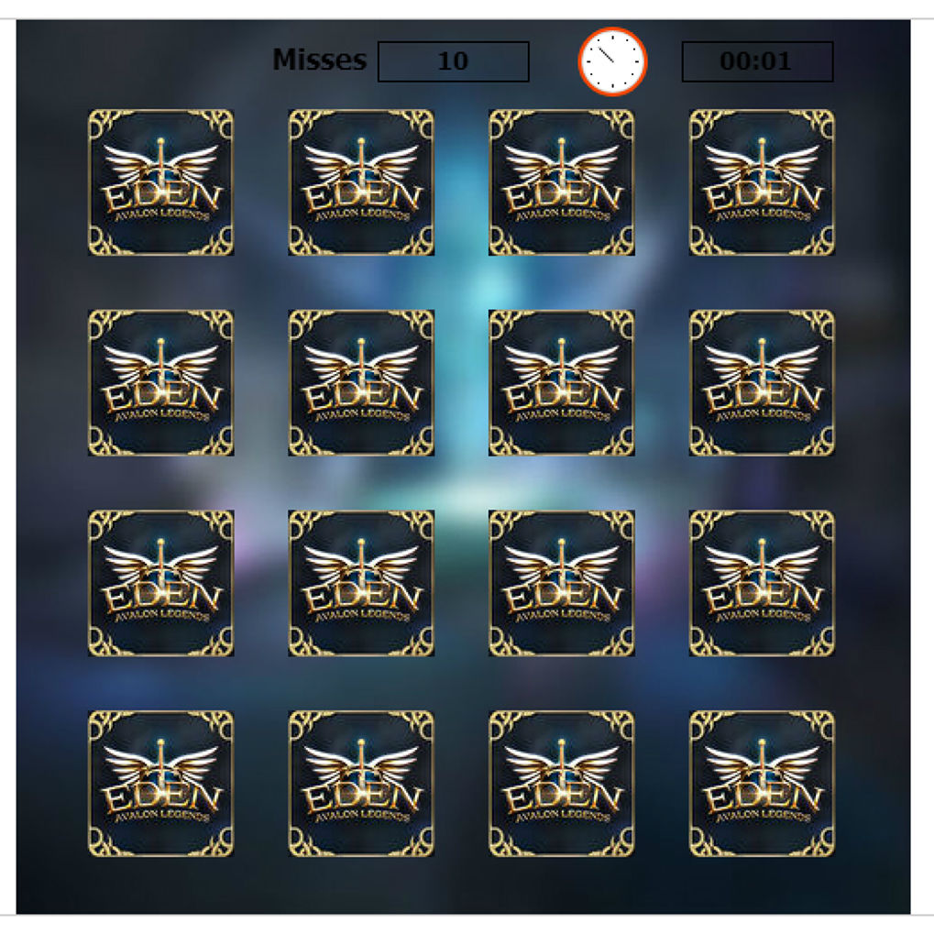The width and height of the screenshot is (934, 934).
Task: Flip the second card in the top row
Action: [361, 182]
